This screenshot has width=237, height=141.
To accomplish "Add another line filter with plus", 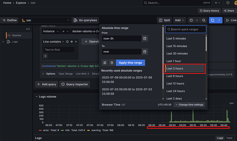I will (x=45, y=56).
